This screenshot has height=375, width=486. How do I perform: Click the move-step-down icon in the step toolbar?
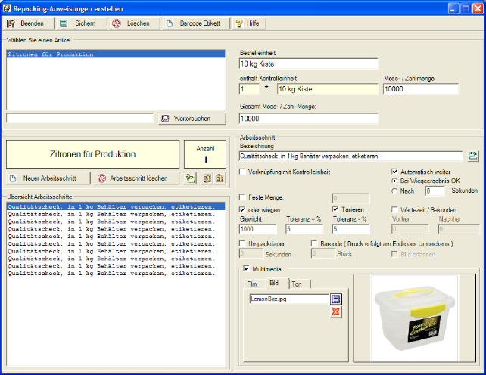point(220,178)
